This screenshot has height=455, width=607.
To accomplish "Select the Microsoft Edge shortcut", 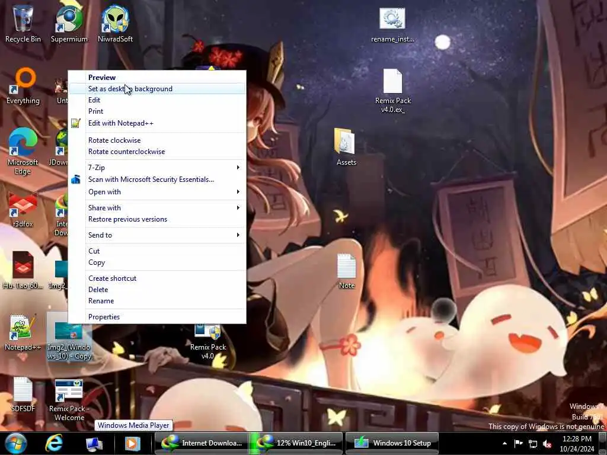I will [23, 151].
